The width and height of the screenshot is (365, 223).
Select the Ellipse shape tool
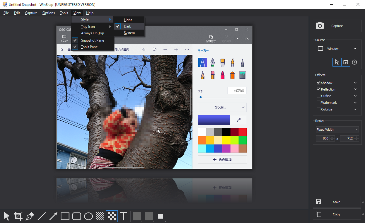click(x=88, y=217)
